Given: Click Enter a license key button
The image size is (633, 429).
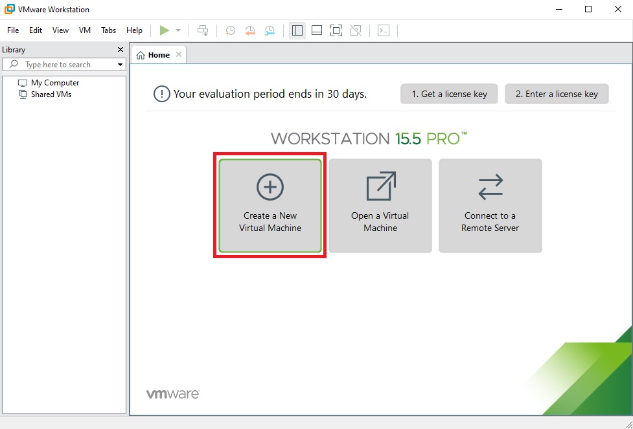Looking at the screenshot, I should tap(557, 94).
